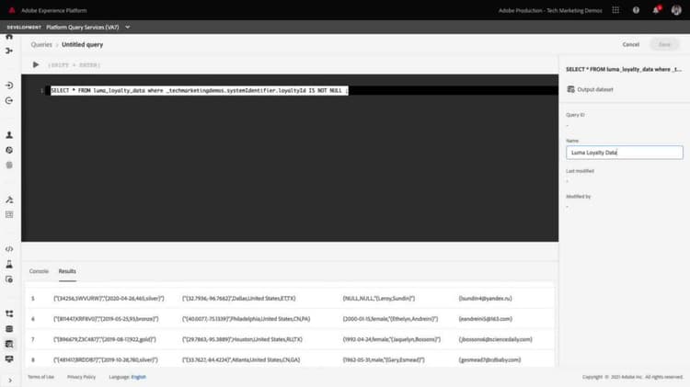Click person cell Jaquelyn Bossons
The height and width of the screenshot is (387, 690).
point(392,339)
